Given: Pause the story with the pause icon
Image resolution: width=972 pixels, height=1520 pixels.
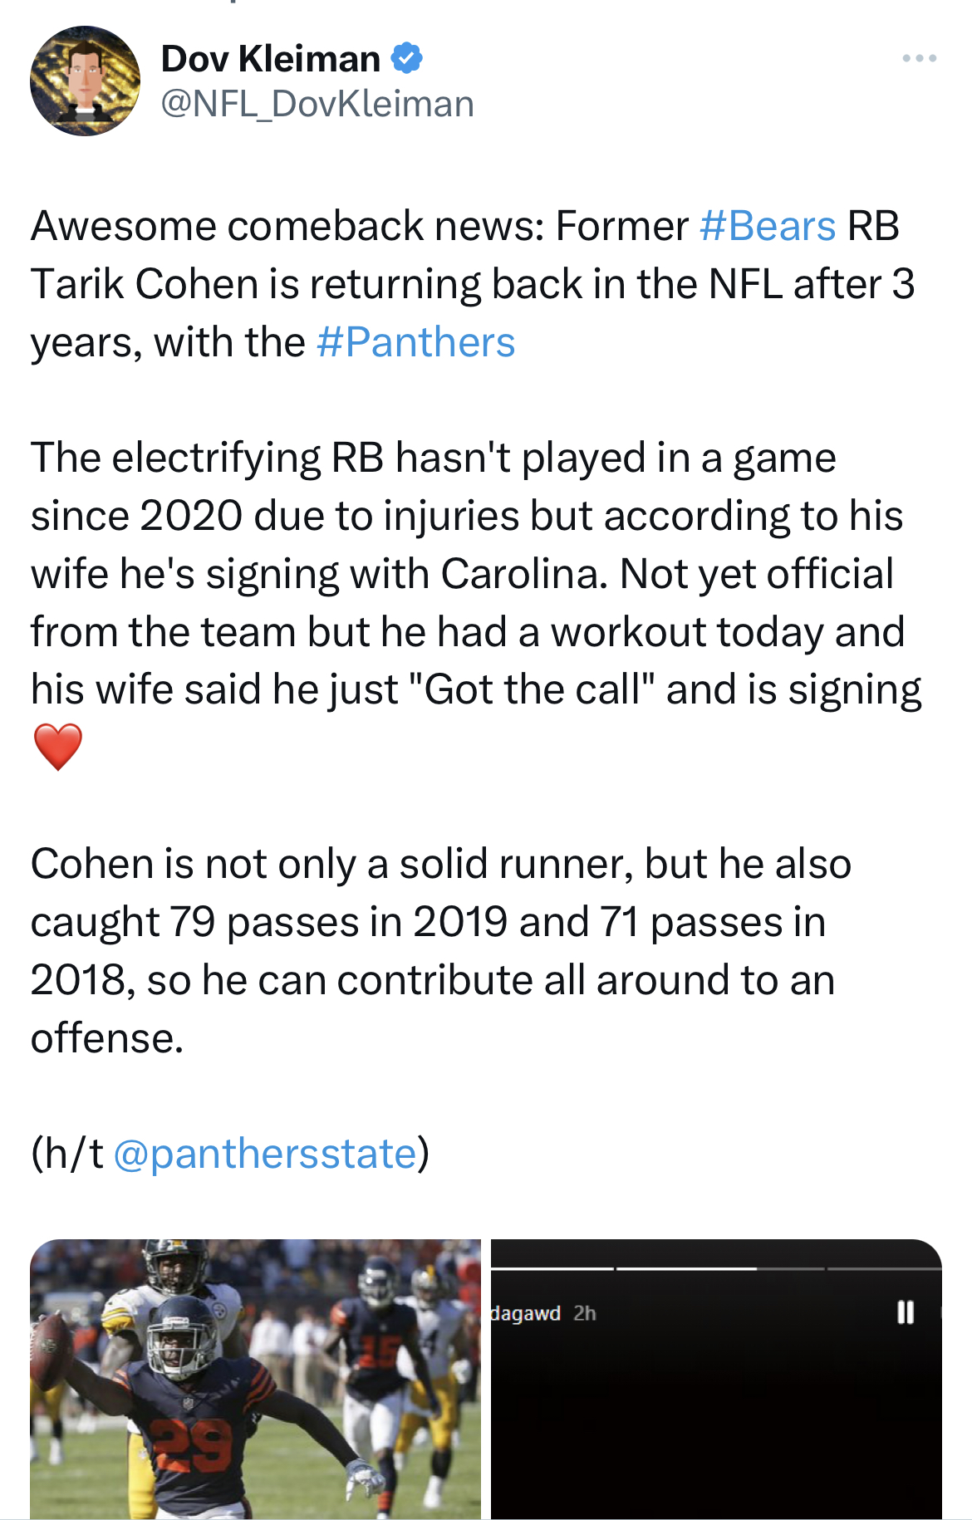Looking at the screenshot, I should pos(906,1312).
